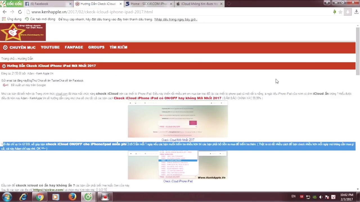Open Google Chrome from taskbar
Viewport: 360px width, 202px height.
tap(39, 197)
